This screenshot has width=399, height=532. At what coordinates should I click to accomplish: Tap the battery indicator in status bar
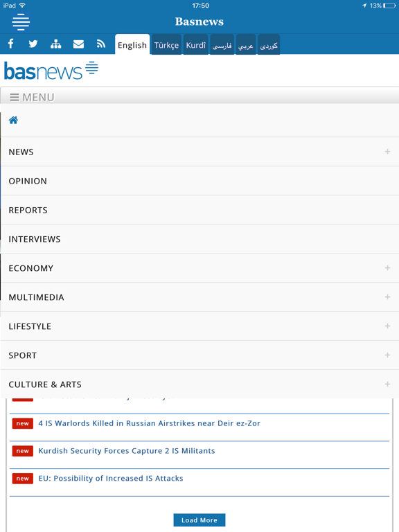pos(389,6)
